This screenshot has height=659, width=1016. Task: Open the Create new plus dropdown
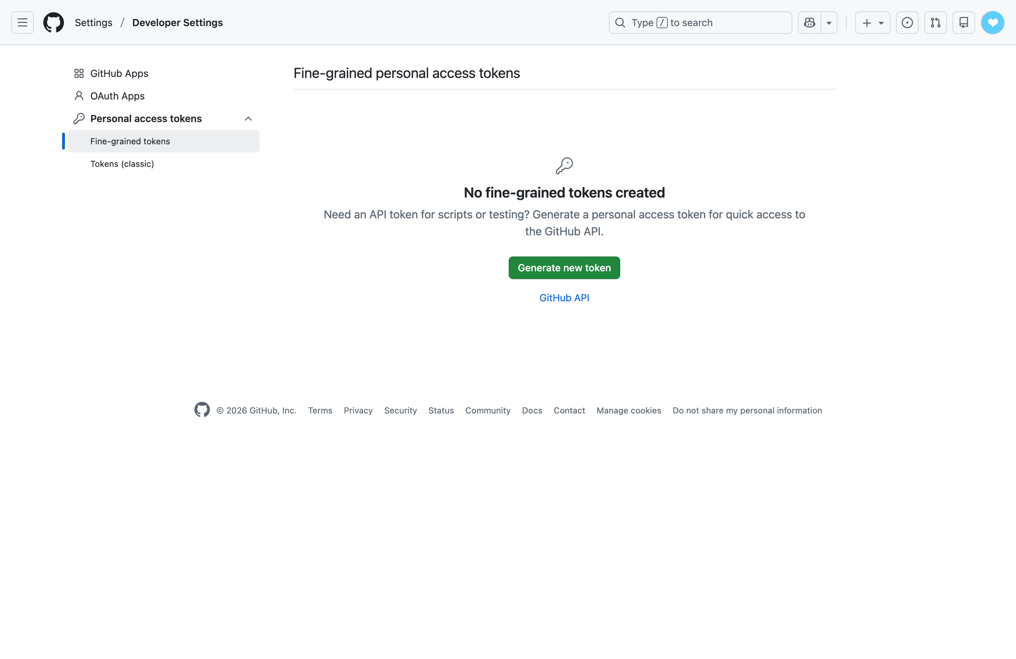click(x=872, y=23)
